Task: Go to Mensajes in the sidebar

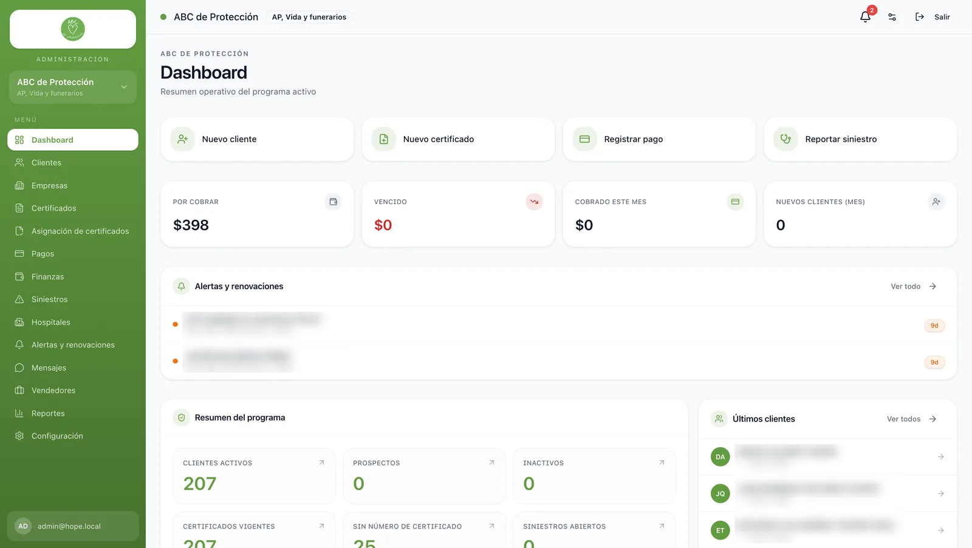Action: (73, 368)
